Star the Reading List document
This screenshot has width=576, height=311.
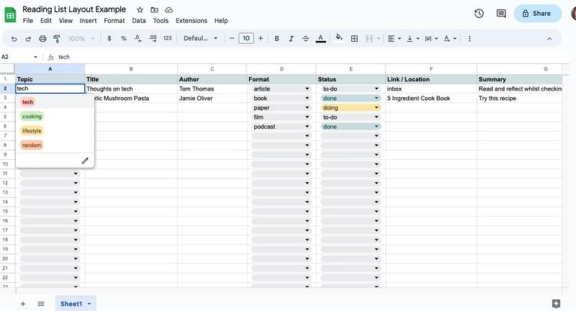pyautogui.click(x=140, y=10)
